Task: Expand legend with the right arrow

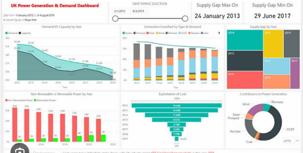Action: tap(219, 33)
